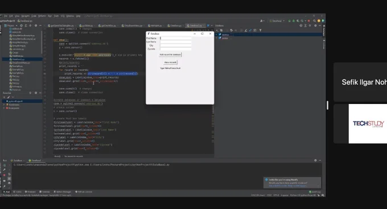Click the duplicate icon in Database toolbar
This screenshot has width=387, height=209.
click(x=221, y=30)
